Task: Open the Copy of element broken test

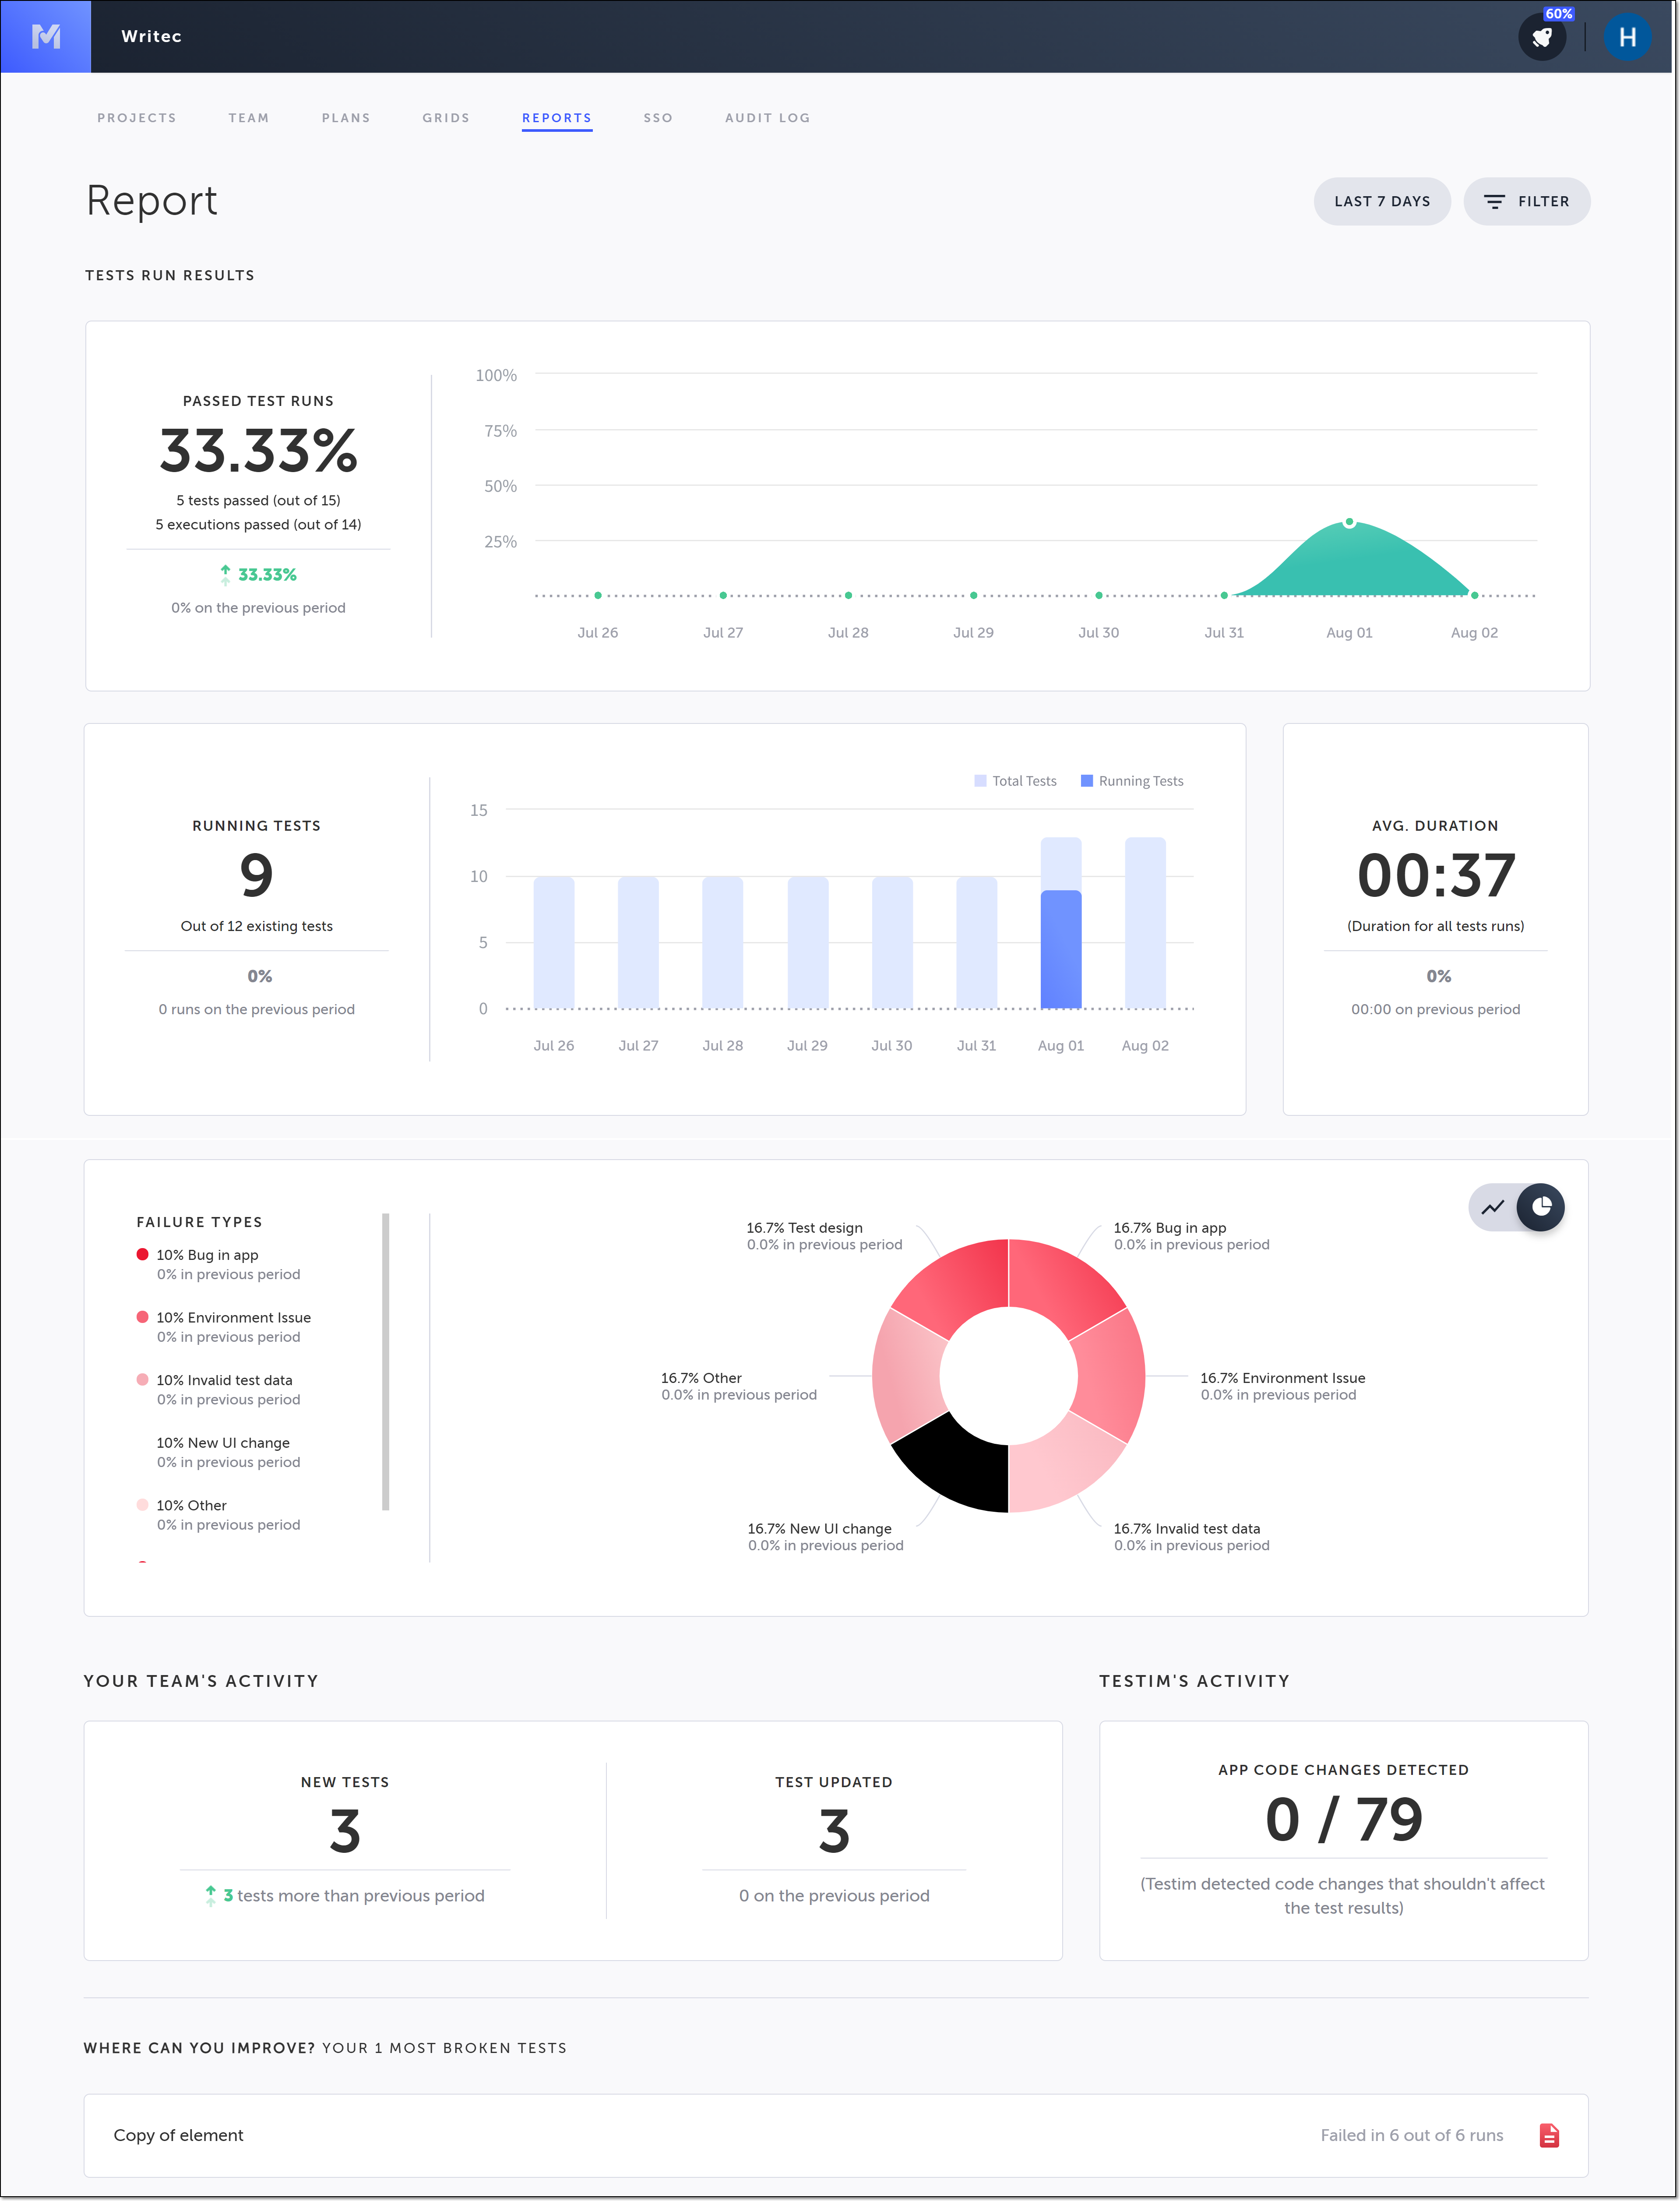Action: click(179, 2135)
